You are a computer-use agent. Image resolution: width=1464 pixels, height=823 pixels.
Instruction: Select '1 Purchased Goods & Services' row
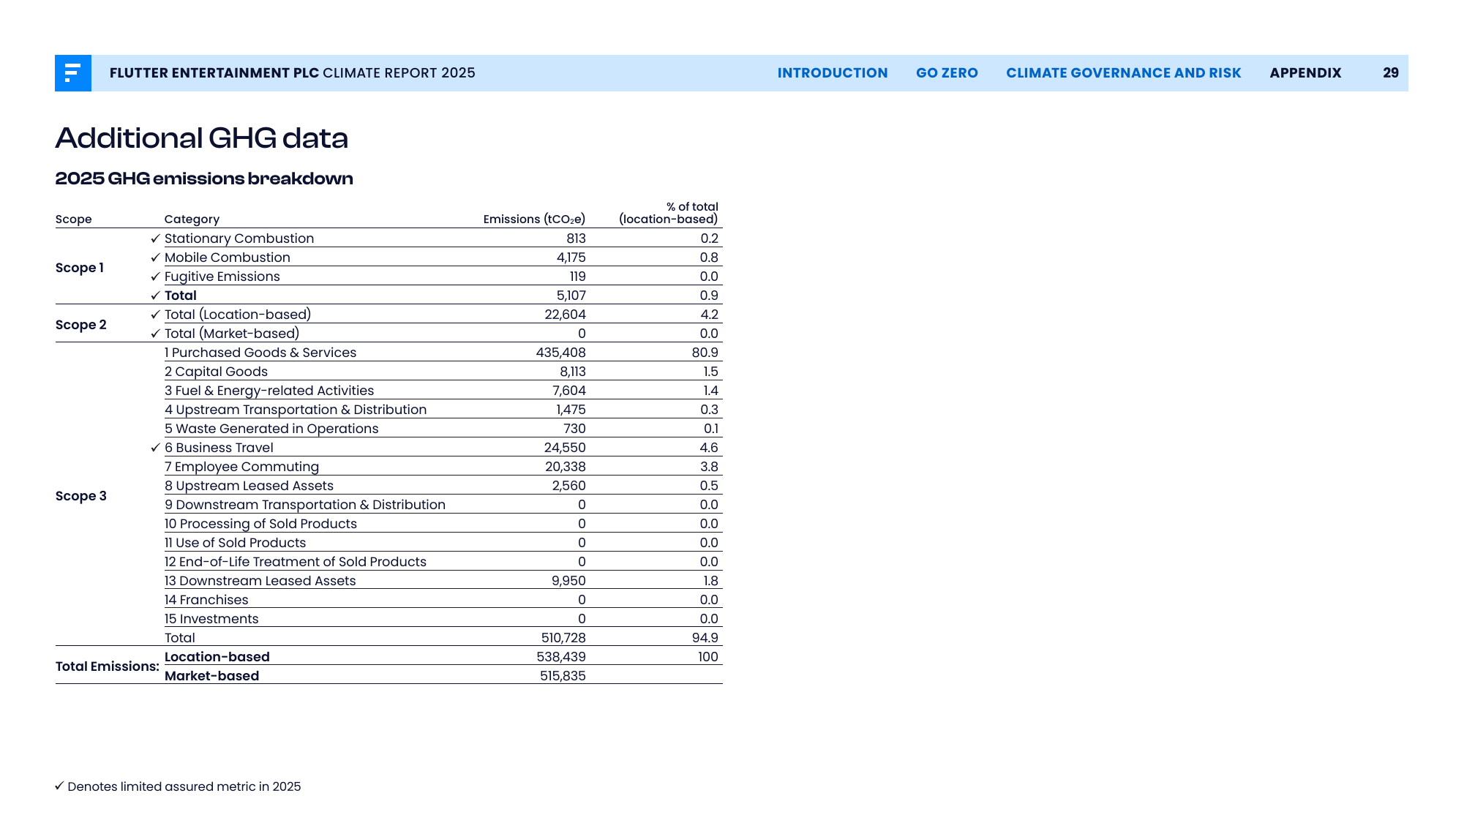pos(443,353)
